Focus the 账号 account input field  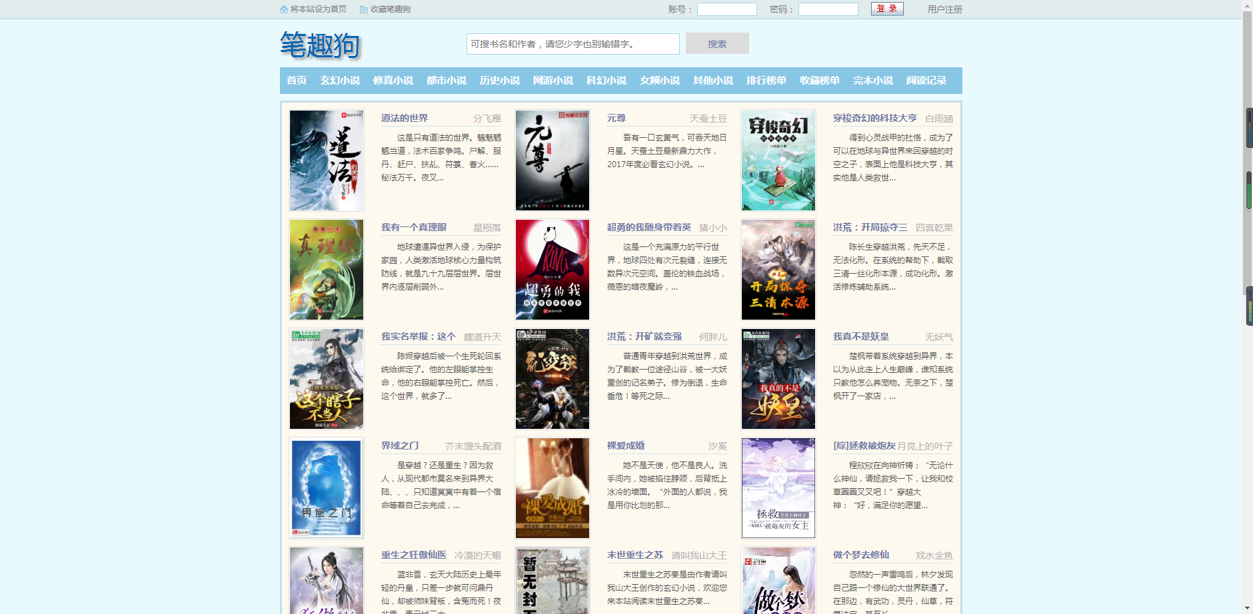pyautogui.click(x=727, y=9)
